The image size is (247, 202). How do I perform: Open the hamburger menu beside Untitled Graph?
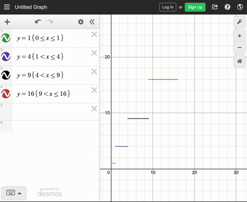click(x=7, y=7)
